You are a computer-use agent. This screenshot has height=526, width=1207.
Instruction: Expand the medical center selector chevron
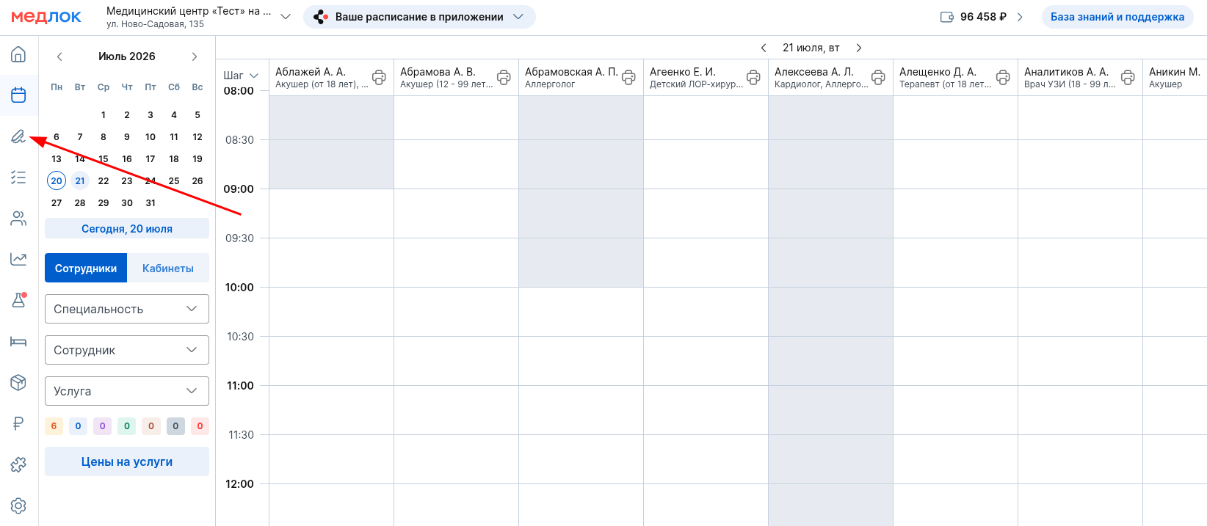click(x=286, y=17)
